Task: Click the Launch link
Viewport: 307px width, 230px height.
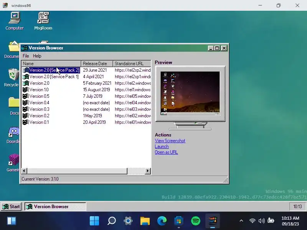Action: pos(162,146)
